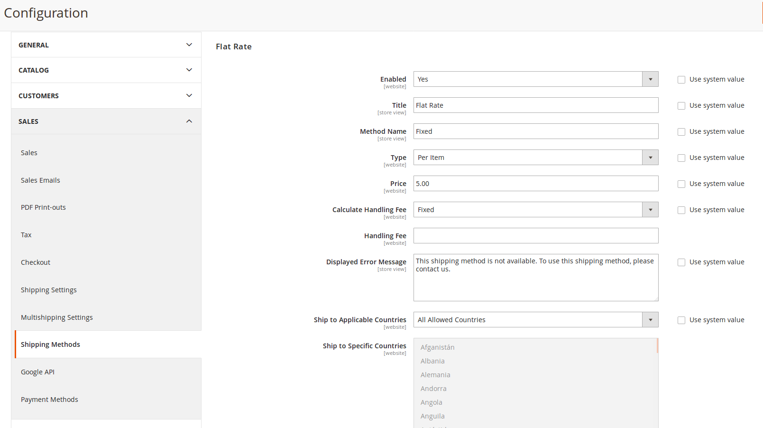
Task: Open the Enabled dropdown
Action: [x=535, y=79]
